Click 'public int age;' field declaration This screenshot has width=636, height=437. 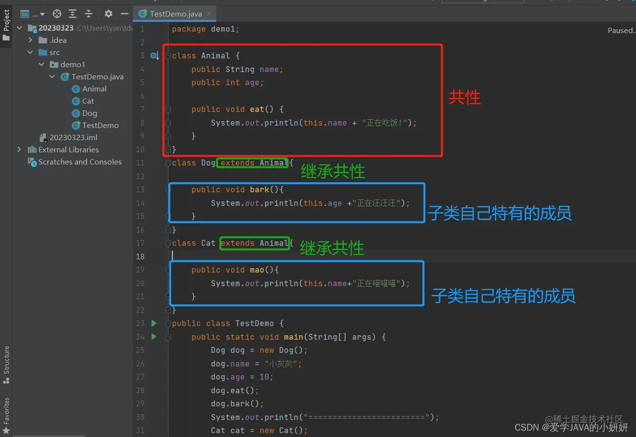tap(227, 83)
